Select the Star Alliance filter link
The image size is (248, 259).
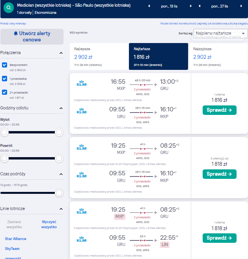[x=15, y=239]
